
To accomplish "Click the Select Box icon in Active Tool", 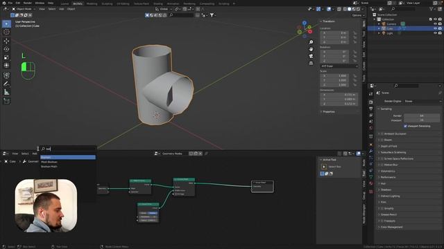I will coord(324,167).
